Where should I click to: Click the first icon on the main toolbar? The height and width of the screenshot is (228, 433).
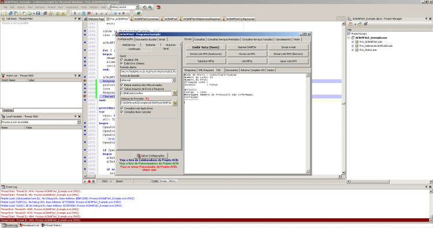(x=5, y=13)
